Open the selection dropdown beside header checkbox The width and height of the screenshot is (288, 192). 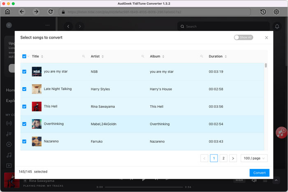(x=28, y=56)
